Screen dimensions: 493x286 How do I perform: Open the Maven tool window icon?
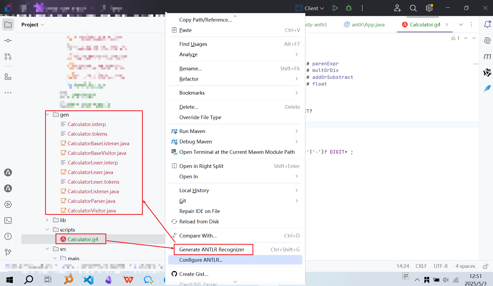[487, 57]
